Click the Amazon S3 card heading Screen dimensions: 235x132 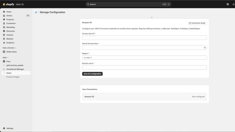[x=87, y=23]
